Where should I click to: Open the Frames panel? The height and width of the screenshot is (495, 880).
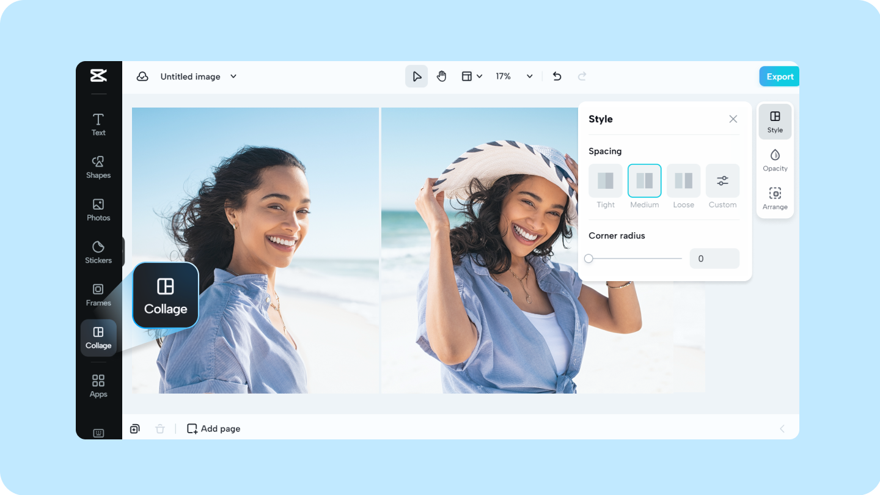point(98,295)
